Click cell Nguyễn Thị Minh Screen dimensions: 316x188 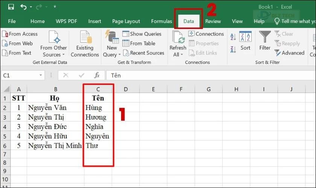coord(56,146)
